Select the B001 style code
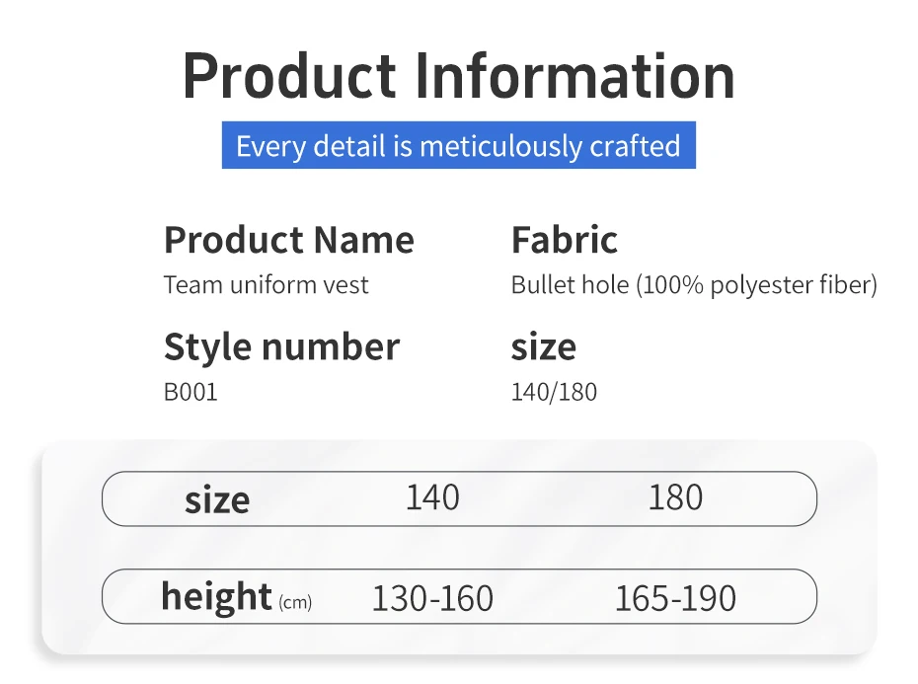The width and height of the screenshot is (918, 684). [x=191, y=392]
